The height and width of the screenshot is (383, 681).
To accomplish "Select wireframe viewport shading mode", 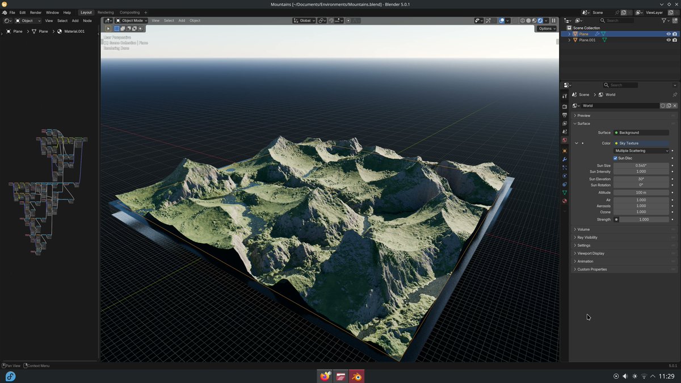I will tap(523, 20).
